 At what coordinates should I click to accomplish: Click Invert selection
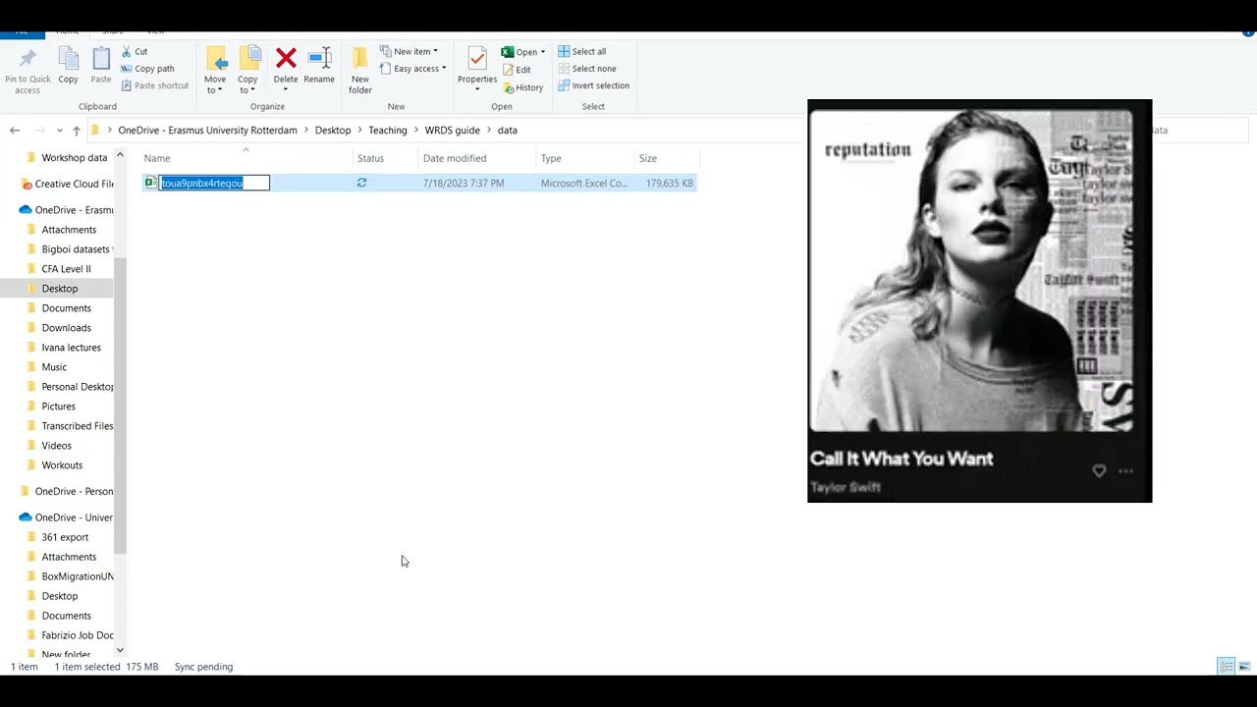(x=594, y=85)
